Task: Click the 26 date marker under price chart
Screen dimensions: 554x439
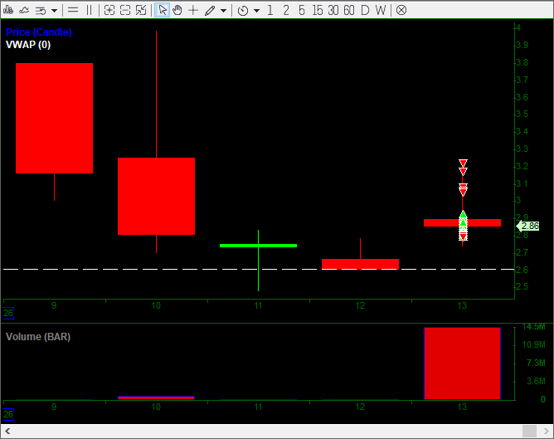Action: click(x=8, y=313)
